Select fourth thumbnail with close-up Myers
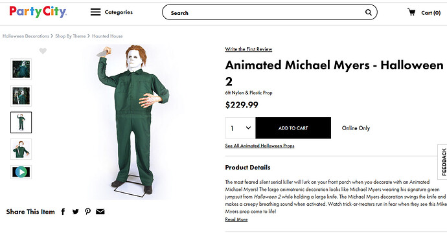The height and width of the screenshot is (233, 447). tap(21, 150)
